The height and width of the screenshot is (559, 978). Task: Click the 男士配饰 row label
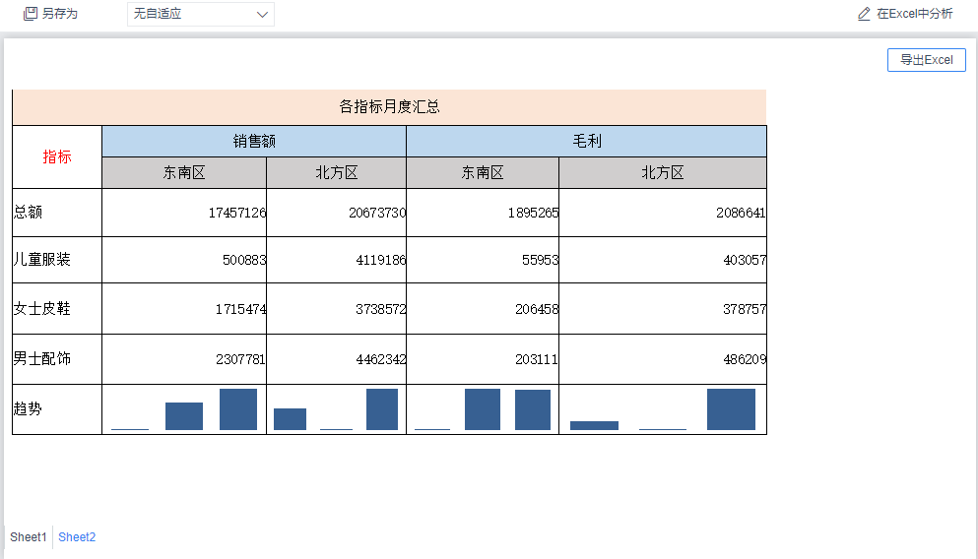click(x=41, y=358)
